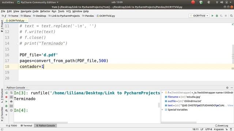Viewport: 234px width, 131px height.
Task: Toggle scroll to end of console output
Action: tap(11, 97)
